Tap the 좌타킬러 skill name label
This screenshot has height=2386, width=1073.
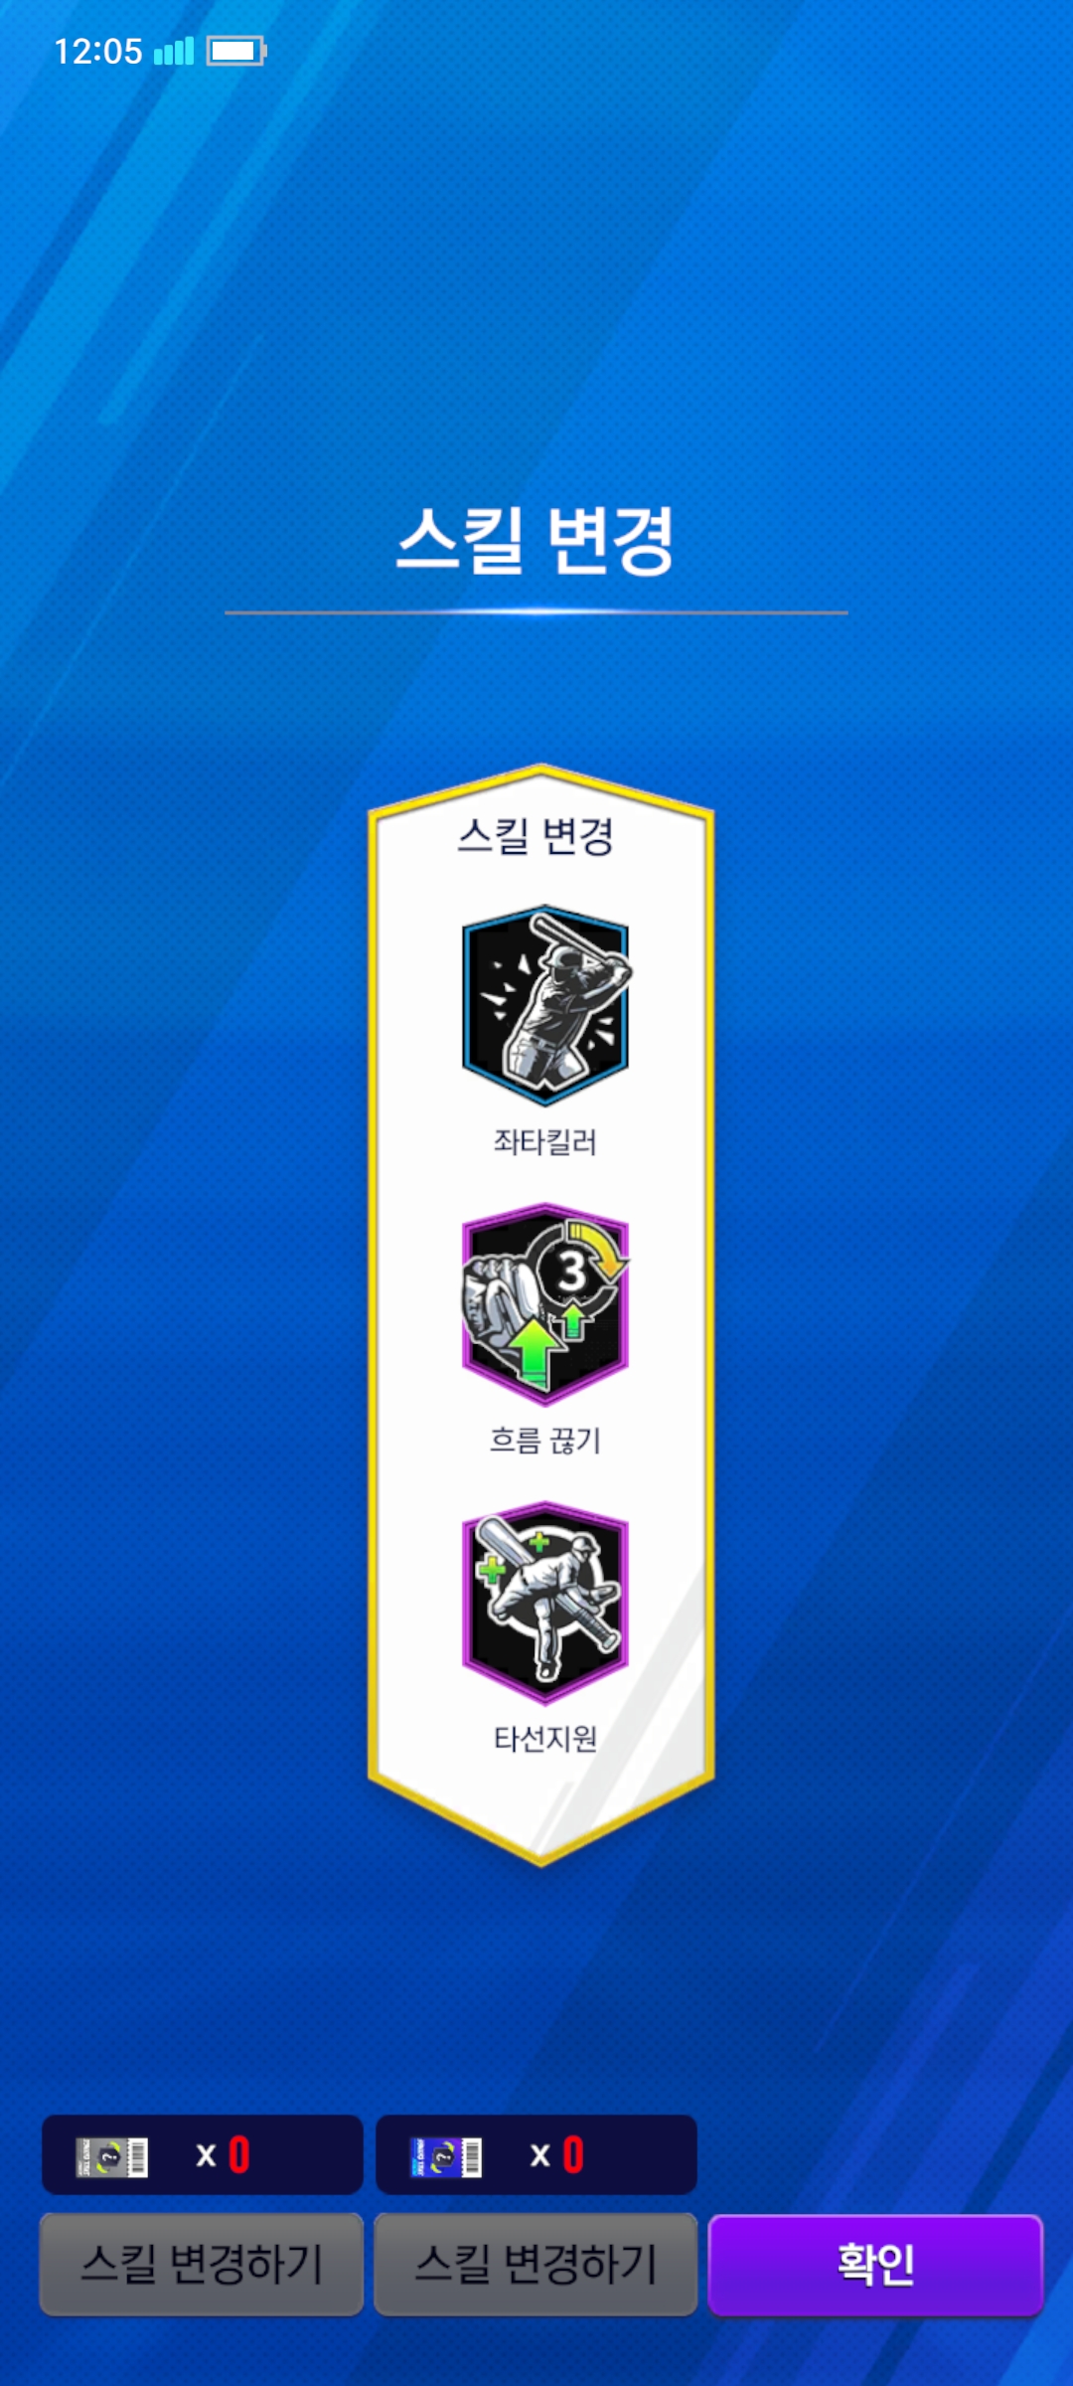pyautogui.click(x=545, y=1141)
